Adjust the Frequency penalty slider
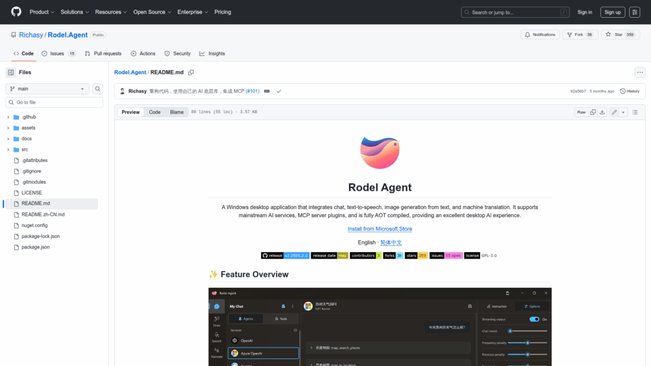 click(x=527, y=342)
